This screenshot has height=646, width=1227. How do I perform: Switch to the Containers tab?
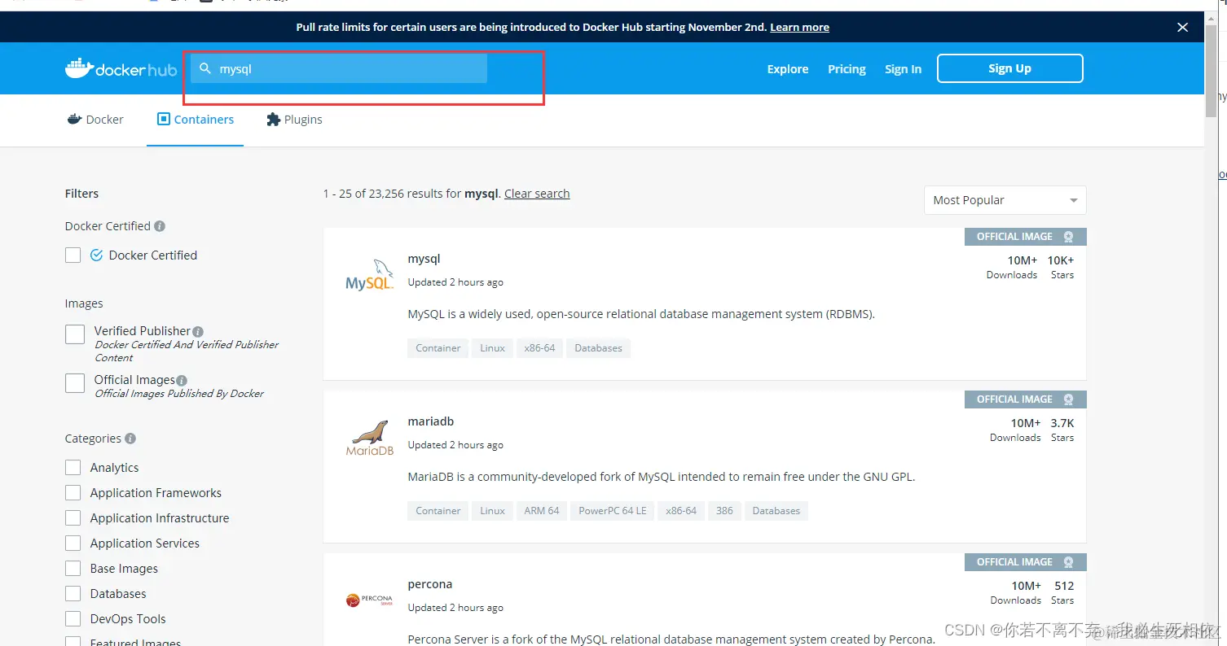196,119
